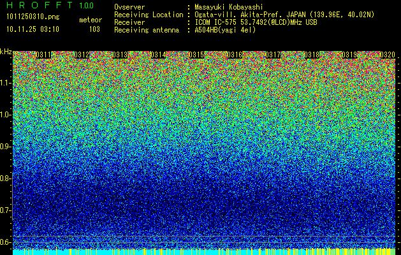Screen dimensions: 401x255
Task: Click the 0315 time marker
Action: tap(196, 55)
